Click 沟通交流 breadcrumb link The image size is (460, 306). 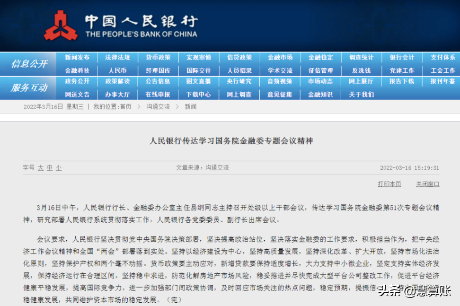tap(158, 107)
